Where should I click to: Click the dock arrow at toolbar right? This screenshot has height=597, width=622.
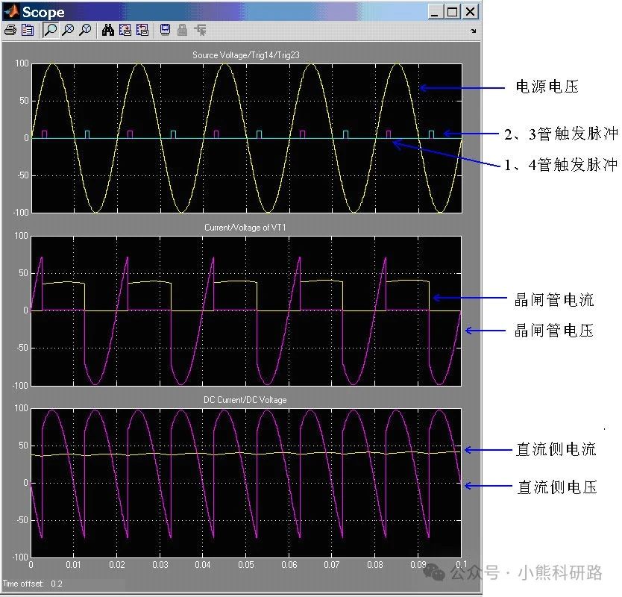click(x=473, y=31)
